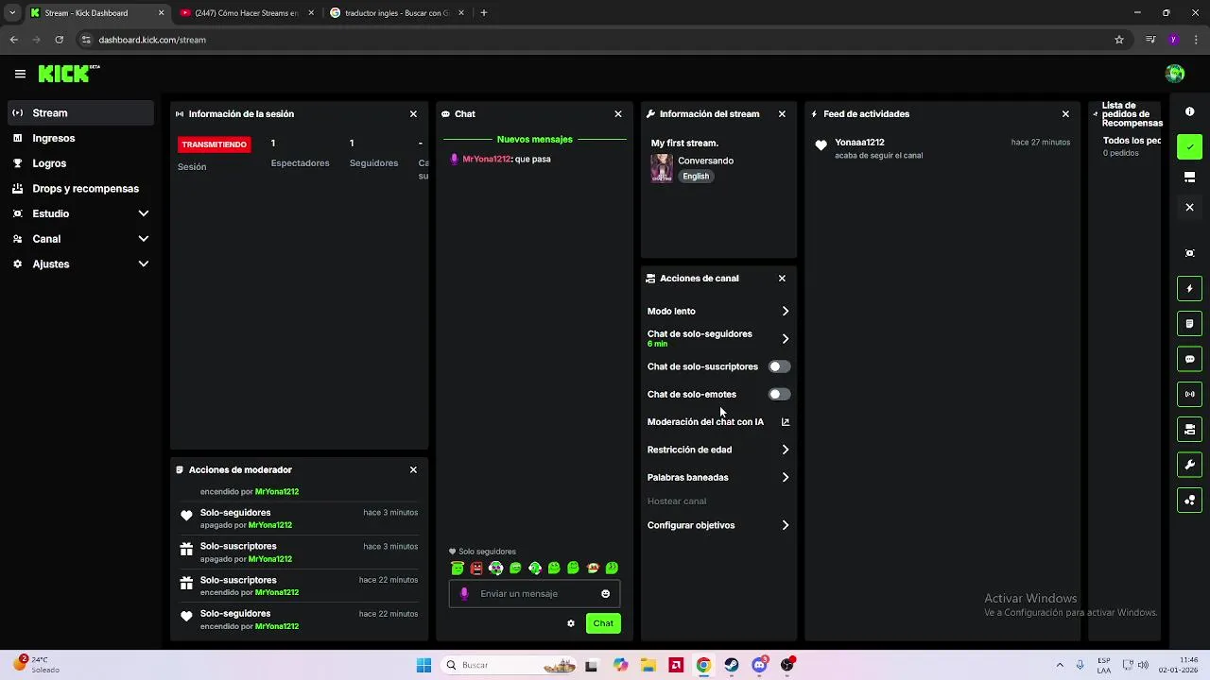Close the Chat panel
The image size is (1210, 680).
coord(618,114)
